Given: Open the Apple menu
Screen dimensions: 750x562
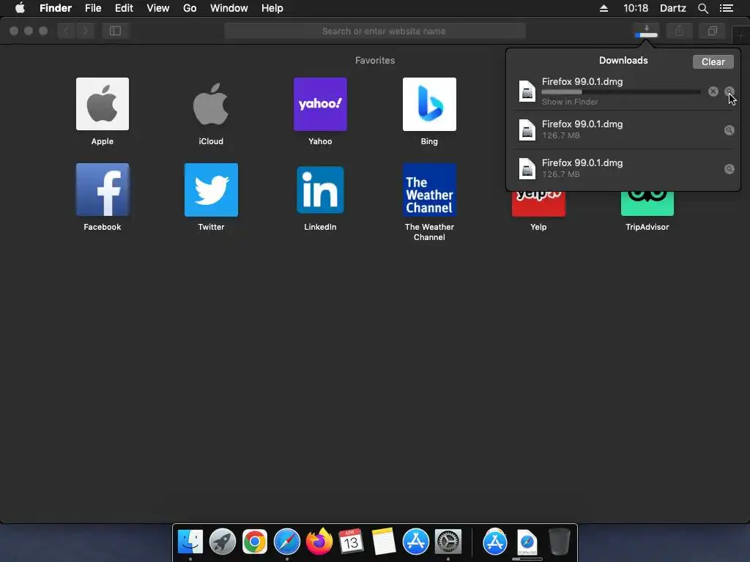Looking at the screenshot, I should click(x=20, y=8).
